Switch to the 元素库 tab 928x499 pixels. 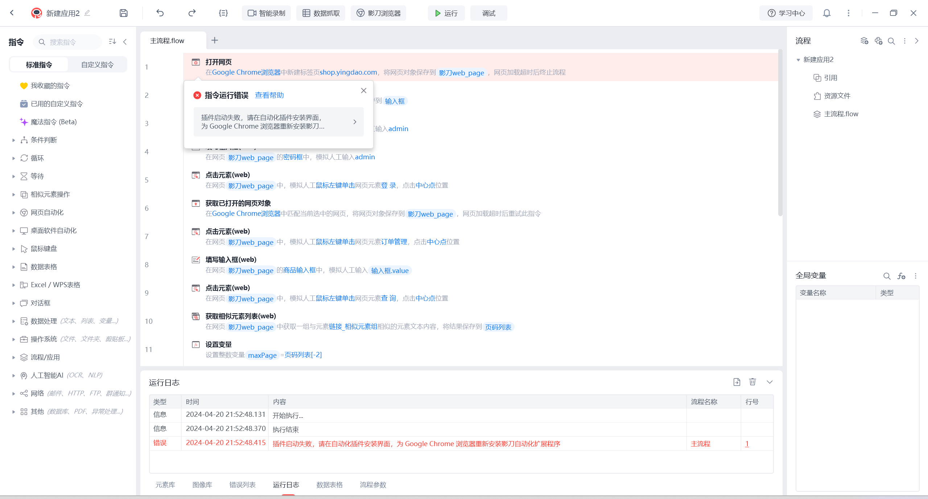(x=165, y=485)
